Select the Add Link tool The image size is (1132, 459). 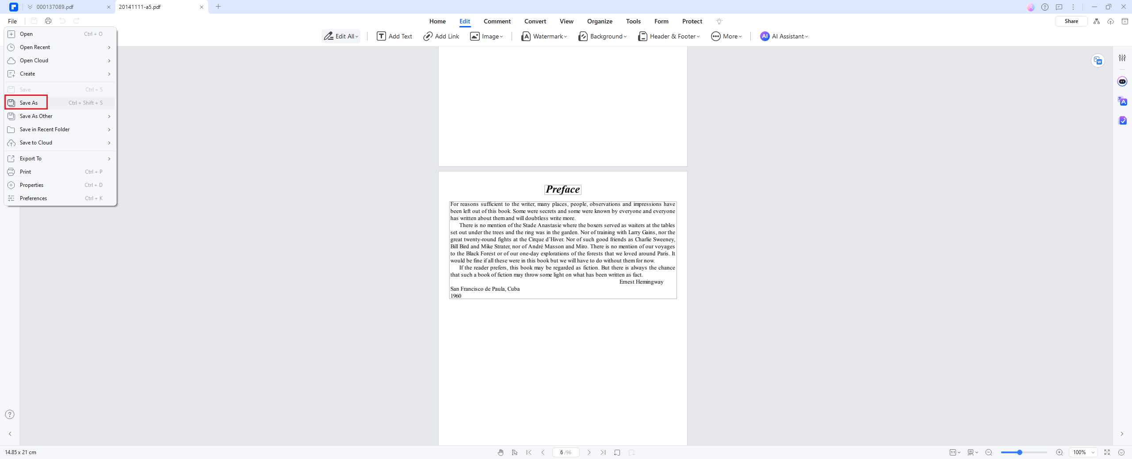(441, 36)
